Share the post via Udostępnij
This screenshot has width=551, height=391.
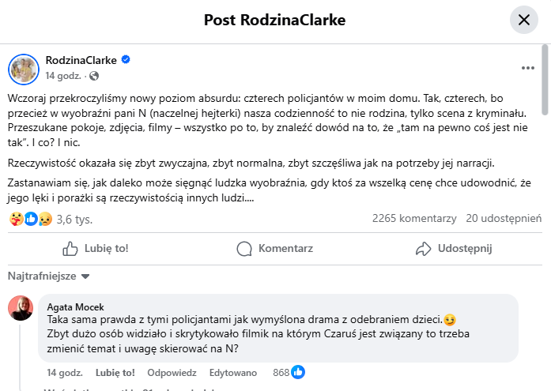tap(453, 249)
